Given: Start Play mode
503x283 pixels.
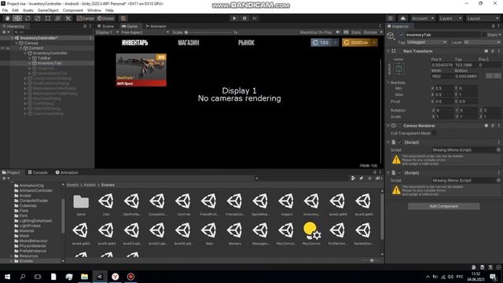Looking at the screenshot, I should tap(234, 18).
